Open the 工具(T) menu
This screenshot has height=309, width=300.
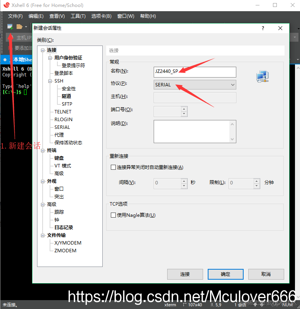tap(78, 16)
